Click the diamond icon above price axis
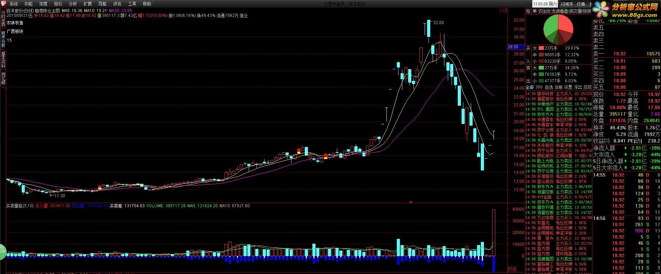The image size is (661, 274). click(x=500, y=10)
